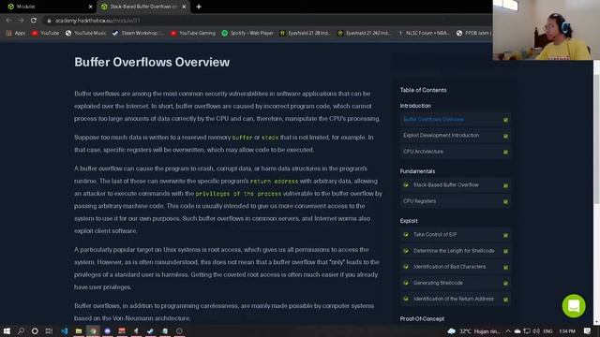The width and height of the screenshot is (600, 337).
Task: Show hidden system tray icons
Action: 508,330
